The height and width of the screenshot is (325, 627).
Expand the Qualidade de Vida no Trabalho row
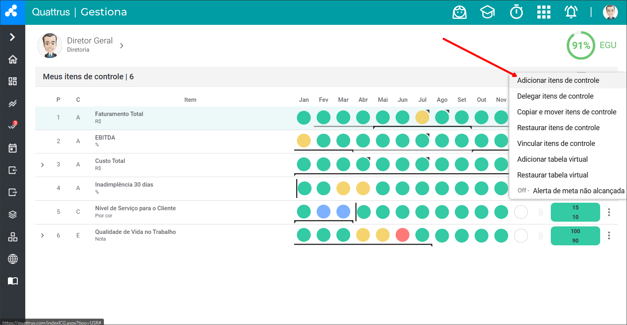[x=43, y=235]
